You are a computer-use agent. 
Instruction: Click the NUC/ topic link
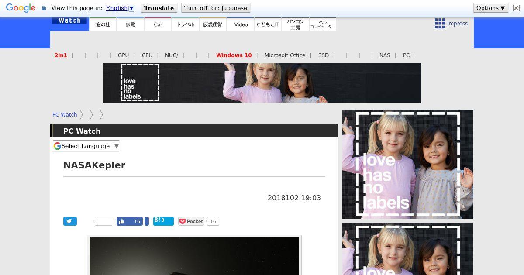(172, 55)
